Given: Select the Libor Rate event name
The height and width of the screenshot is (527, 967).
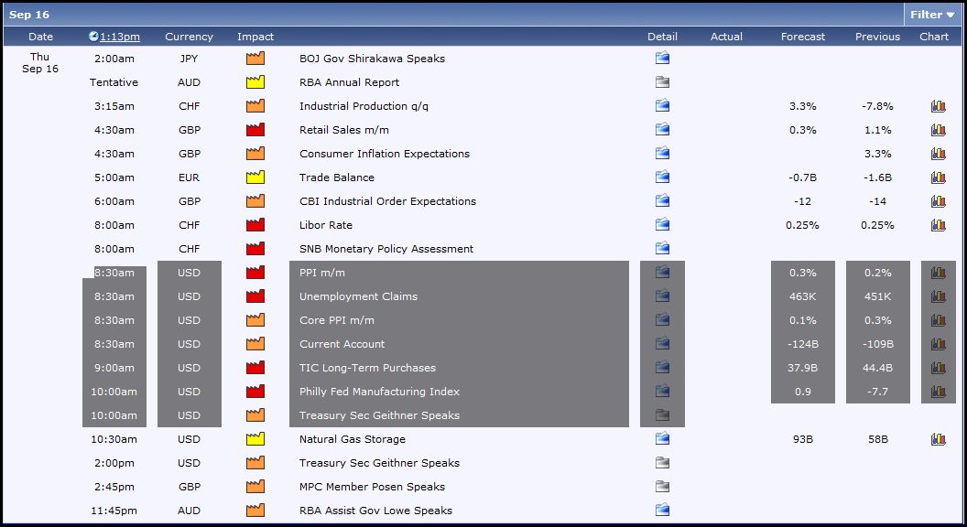Looking at the screenshot, I should [x=326, y=225].
